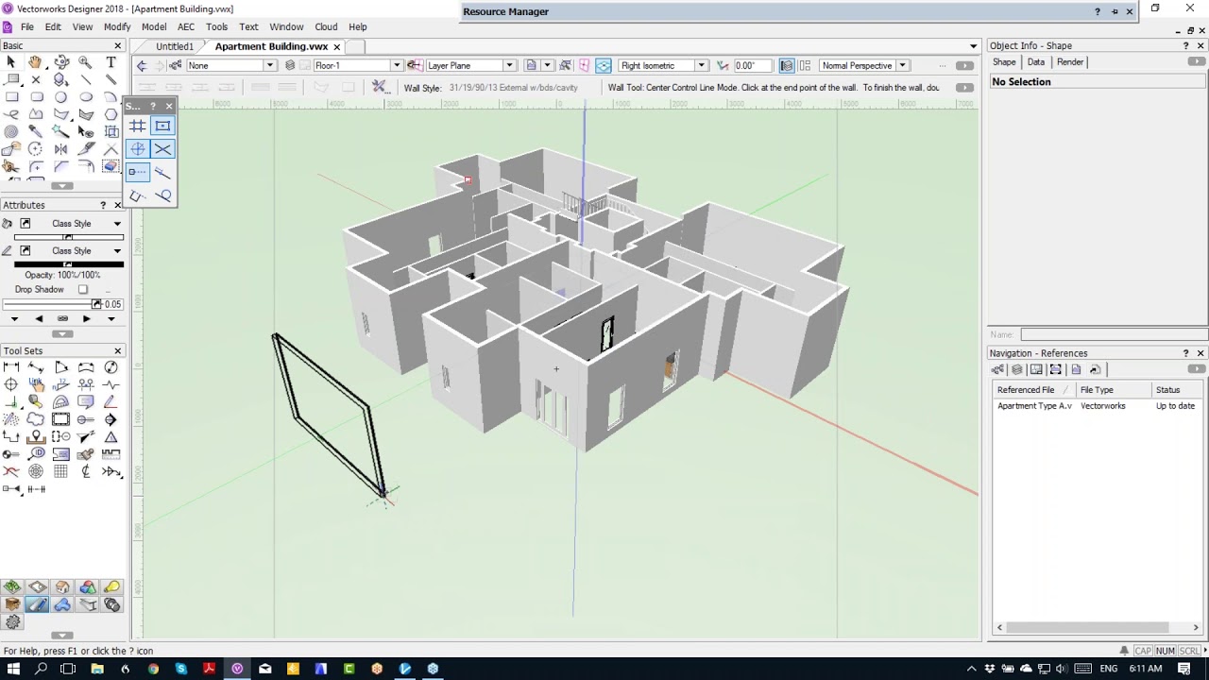Toggle Snap to Object in snapping palette
The image size is (1209, 680).
click(x=162, y=126)
